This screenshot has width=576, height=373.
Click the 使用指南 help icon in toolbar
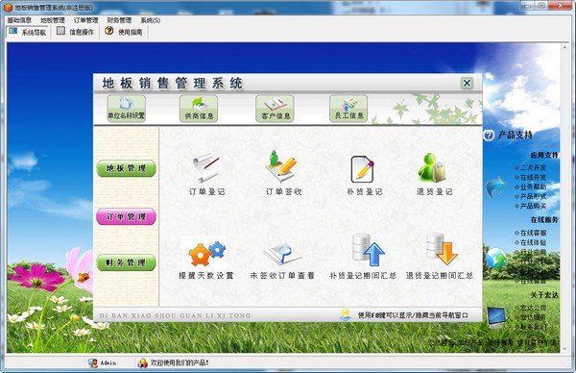[x=108, y=31]
